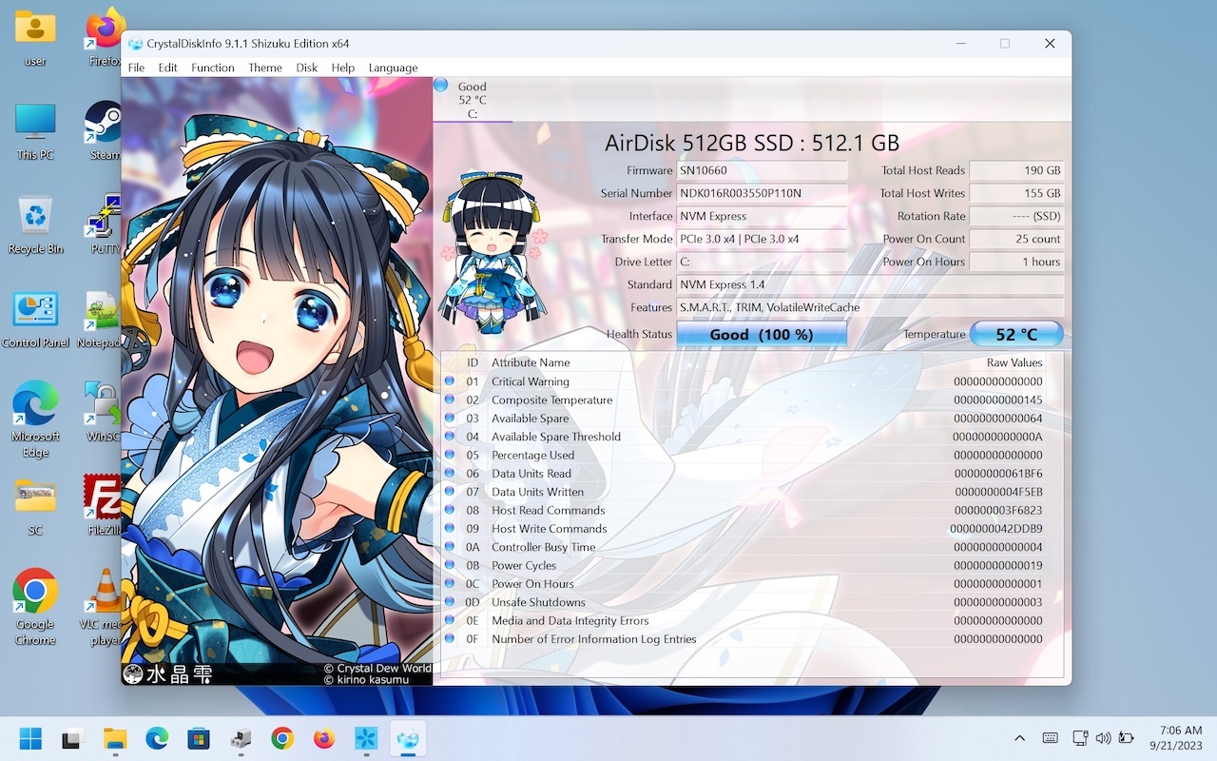Viewport: 1217px width, 761px height.
Task: Click the Unsafe Shutdowns status dot
Action: pyautogui.click(x=450, y=602)
